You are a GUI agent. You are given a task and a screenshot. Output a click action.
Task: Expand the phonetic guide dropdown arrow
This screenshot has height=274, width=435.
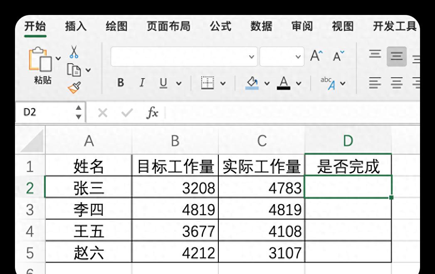click(x=343, y=83)
